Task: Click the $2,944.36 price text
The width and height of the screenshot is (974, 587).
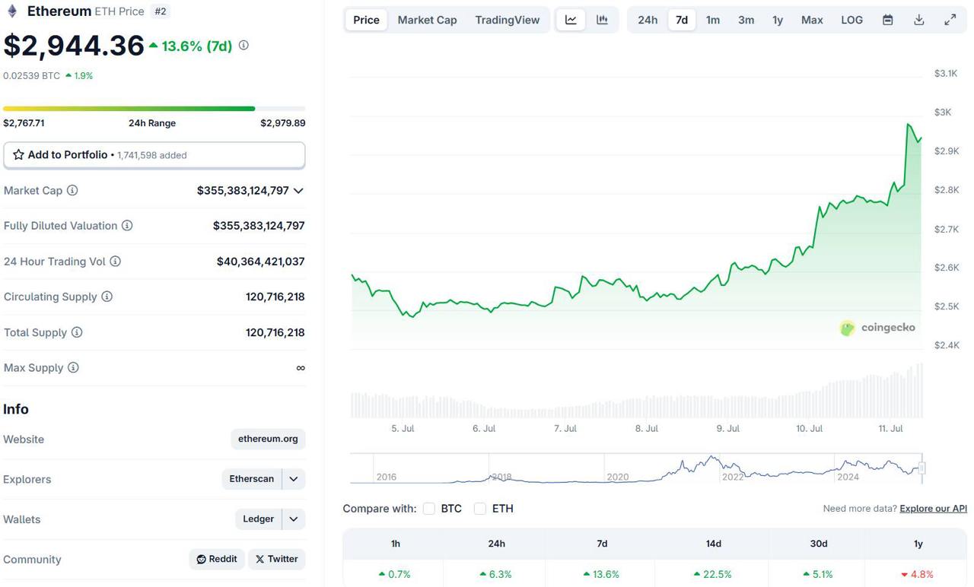Action: pos(74,46)
